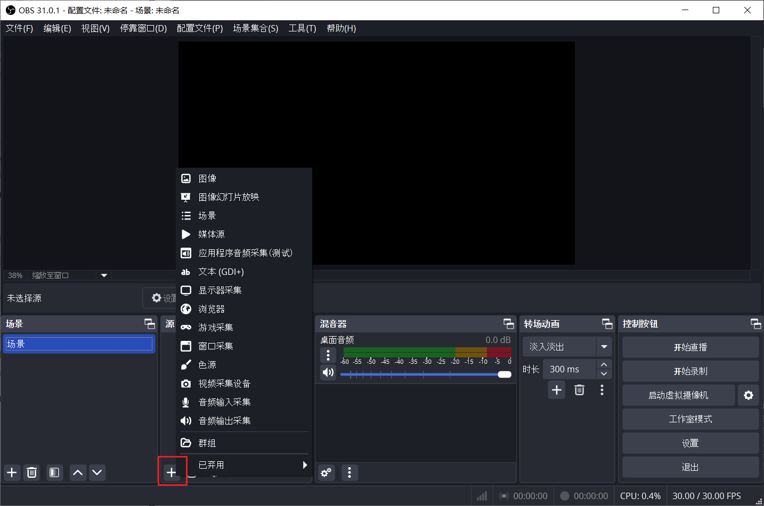Screen dimensions: 764x506
Task: Click the 开始录制 button
Action: tap(690, 371)
